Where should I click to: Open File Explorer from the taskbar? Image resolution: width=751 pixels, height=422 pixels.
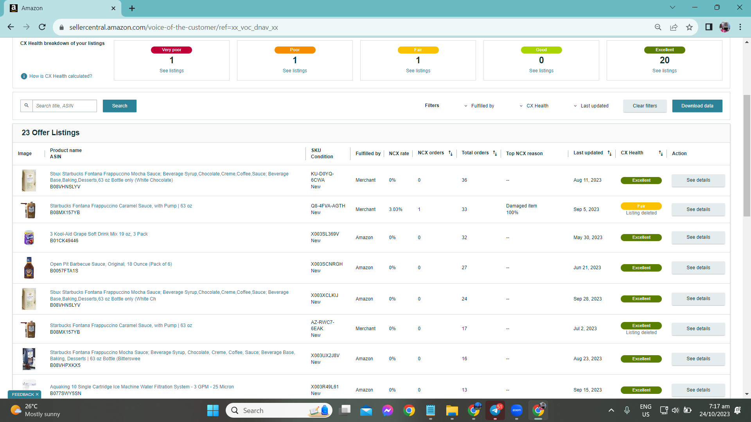coord(452,410)
